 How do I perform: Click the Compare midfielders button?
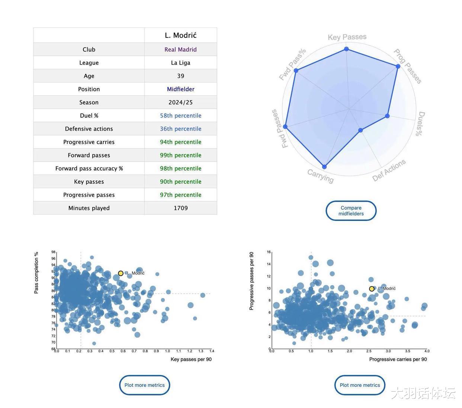(x=351, y=211)
